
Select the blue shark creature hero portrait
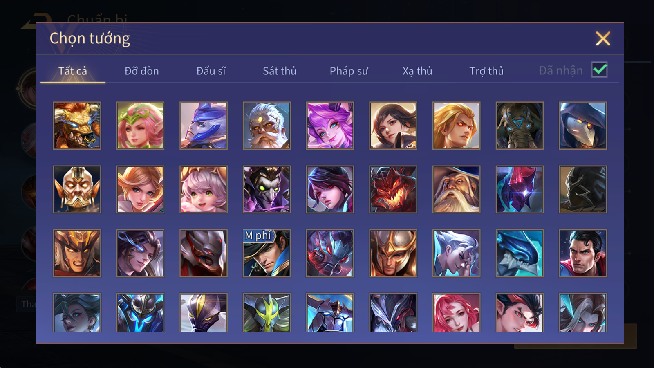point(520,253)
